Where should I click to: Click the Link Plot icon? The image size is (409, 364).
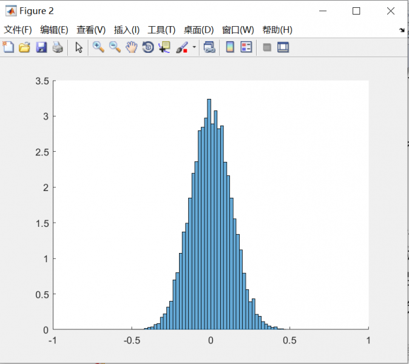pos(209,47)
